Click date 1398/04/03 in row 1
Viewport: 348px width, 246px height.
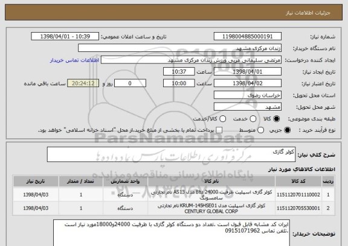coord(36,195)
